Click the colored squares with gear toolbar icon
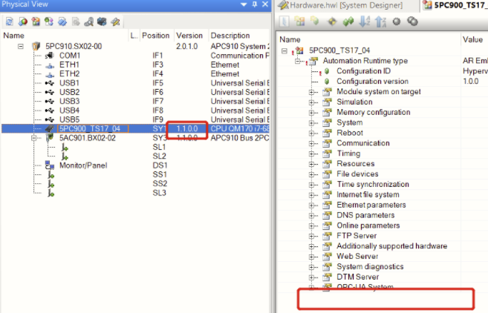Screen dimensions: 488x313 [300, 22]
